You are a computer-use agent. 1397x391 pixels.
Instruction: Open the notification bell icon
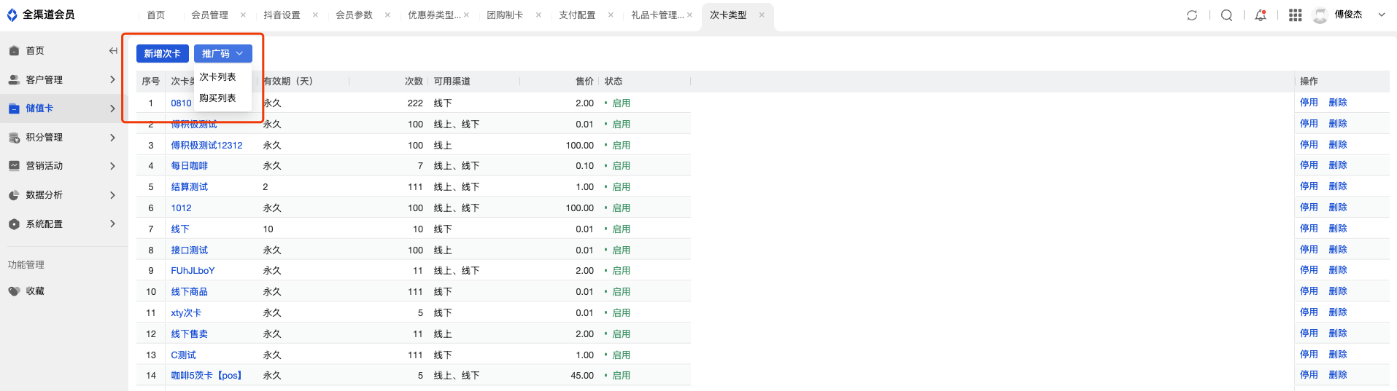click(x=1261, y=15)
